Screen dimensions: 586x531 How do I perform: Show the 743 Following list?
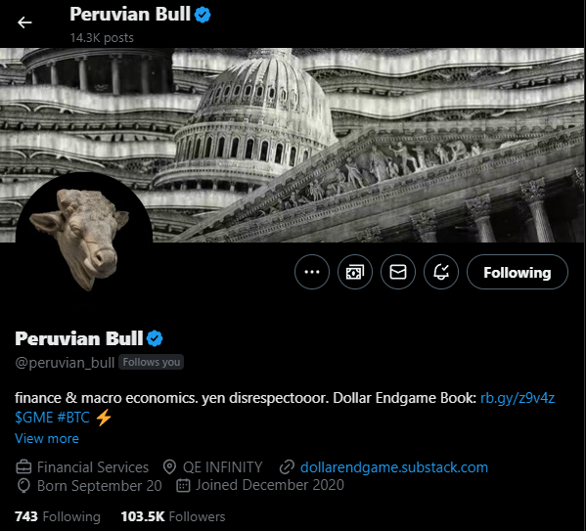[x=58, y=516]
